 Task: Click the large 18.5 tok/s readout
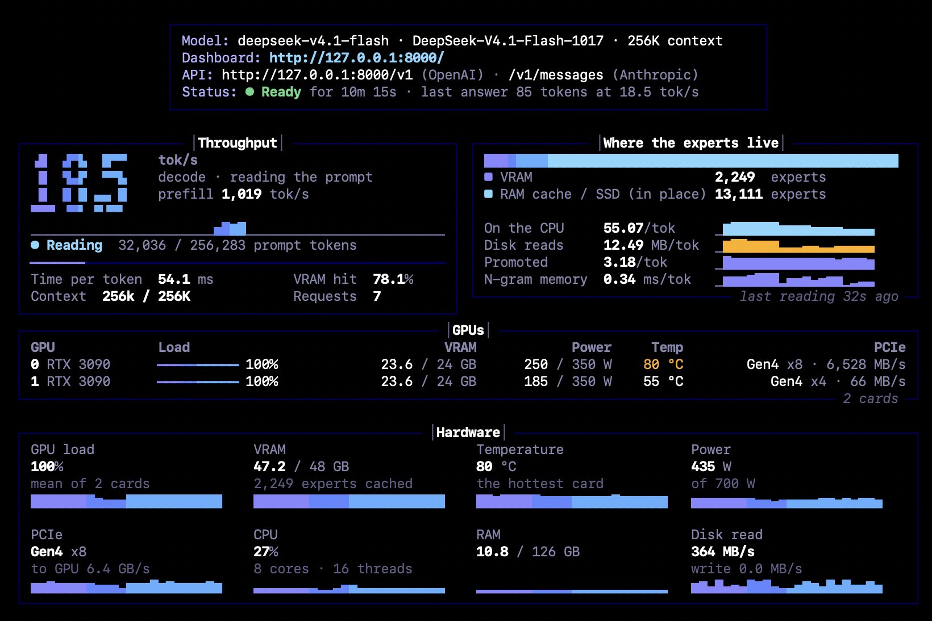[79, 183]
